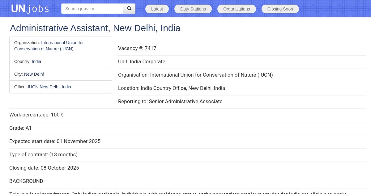Focus the 'Search jobs for...' input field
Screen dimensions: 371x194
click(x=92, y=9)
